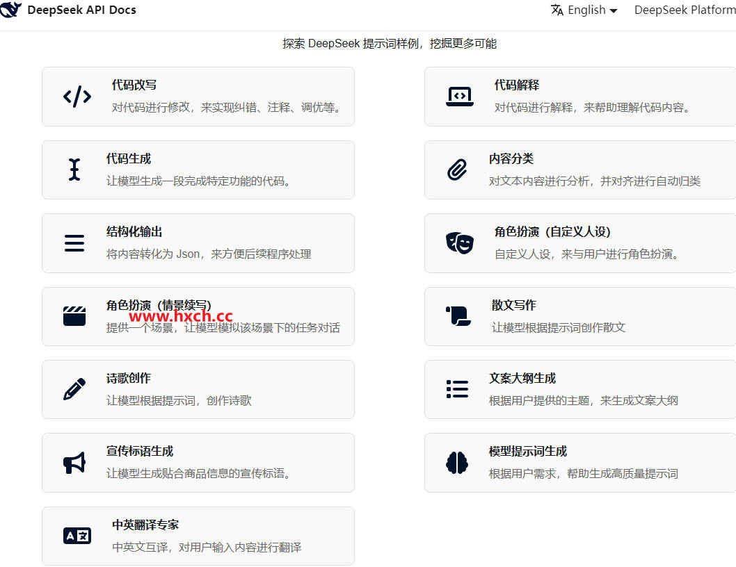The image size is (736, 567).
Task: Open the 中英翻译专家 card title
Action: (145, 525)
